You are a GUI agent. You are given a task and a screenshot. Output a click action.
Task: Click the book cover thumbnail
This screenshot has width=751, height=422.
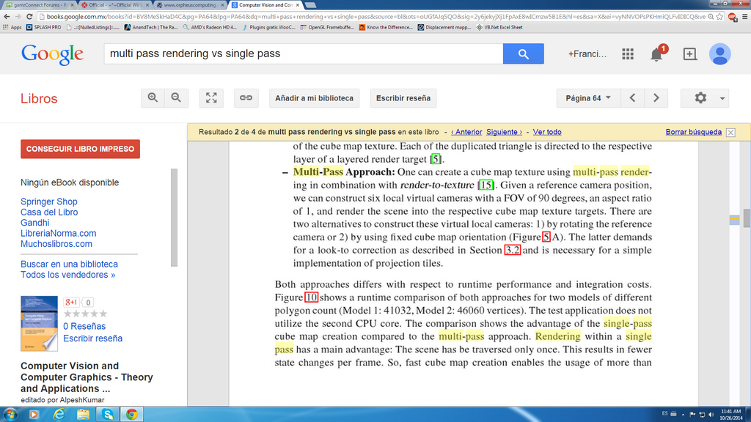pyautogui.click(x=40, y=323)
